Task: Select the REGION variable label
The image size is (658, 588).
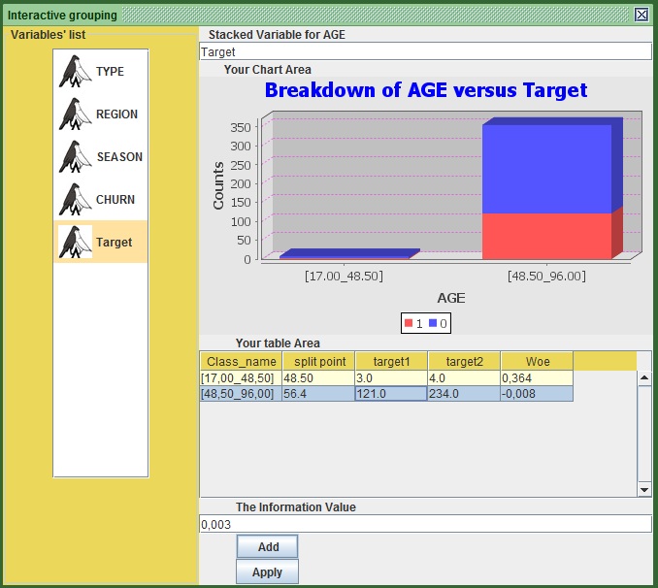Action: click(x=116, y=114)
